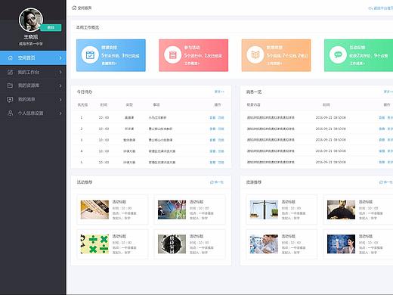393x295 pixels.
Task: Open the link at the bottom of the green card
Action: pyautogui.click(x=357, y=64)
